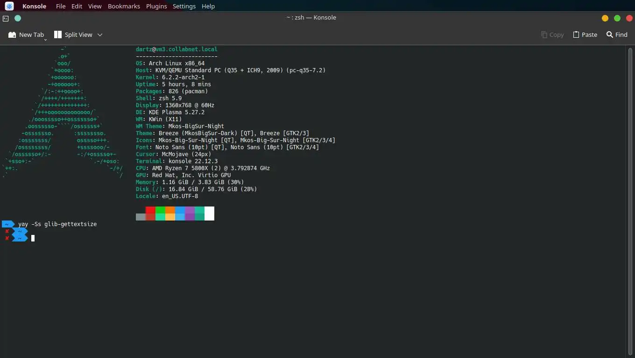Open the KDE application launcher icon
The height and width of the screenshot is (358, 635).
click(x=9, y=6)
